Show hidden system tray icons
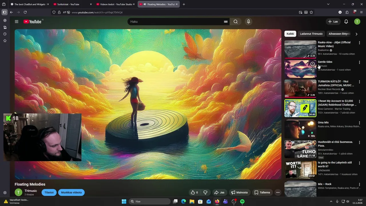Screen dimensions: 366x206 click(331, 201)
